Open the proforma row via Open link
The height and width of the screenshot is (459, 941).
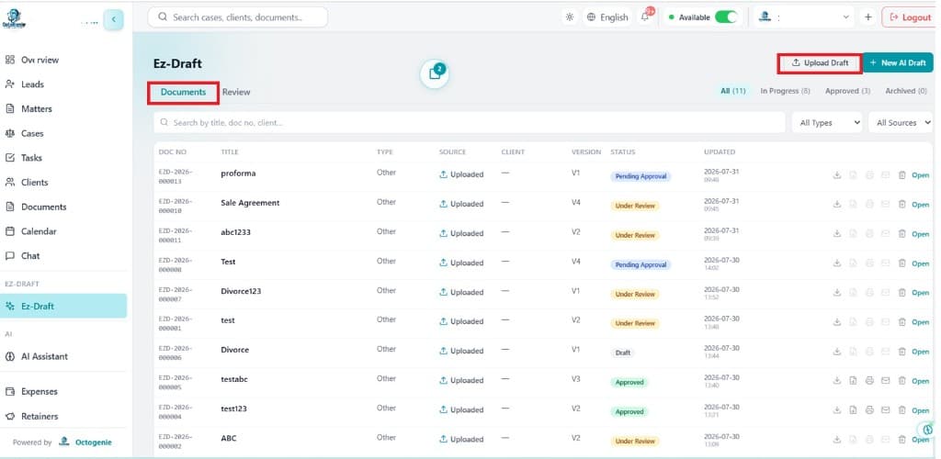920,175
